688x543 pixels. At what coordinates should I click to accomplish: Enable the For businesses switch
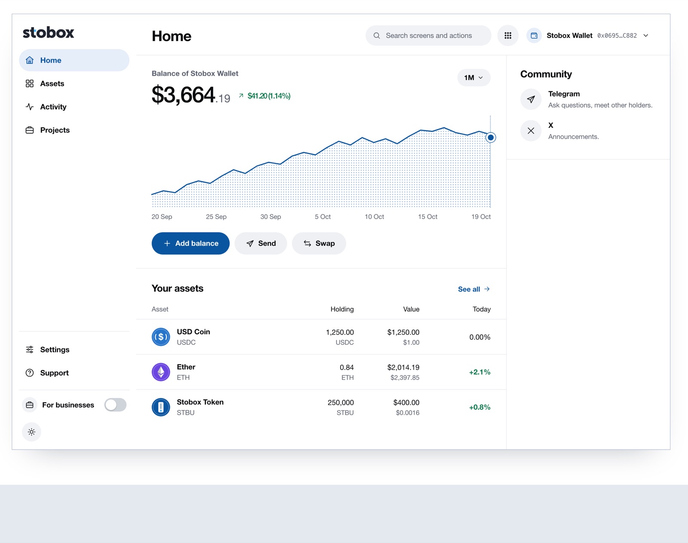(115, 405)
